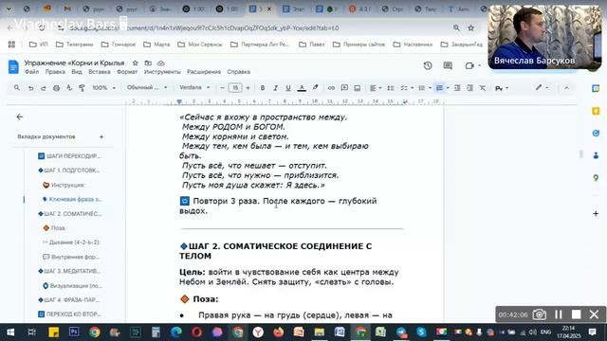This screenshot has width=607, height=341.
Task: Open the bulleted list dropdown
Action: point(425,88)
